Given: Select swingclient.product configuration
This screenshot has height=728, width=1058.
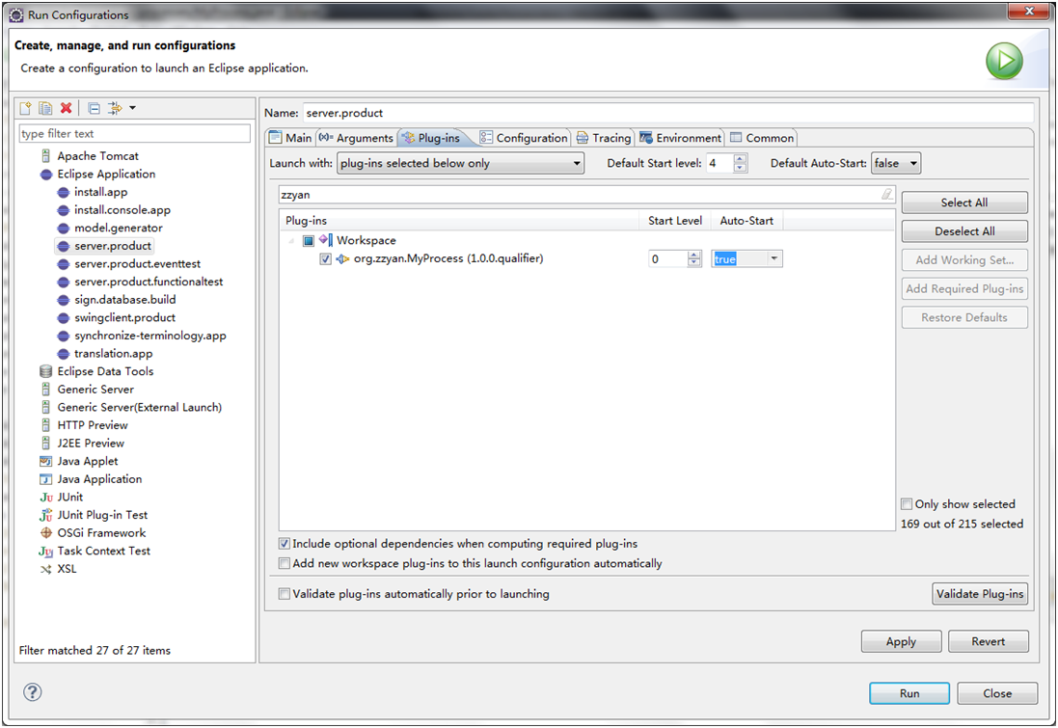Looking at the screenshot, I should tap(124, 318).
